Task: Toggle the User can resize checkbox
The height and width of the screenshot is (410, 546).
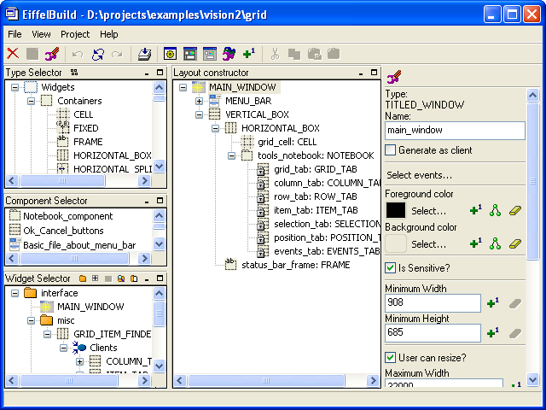Action: (391, 357)
